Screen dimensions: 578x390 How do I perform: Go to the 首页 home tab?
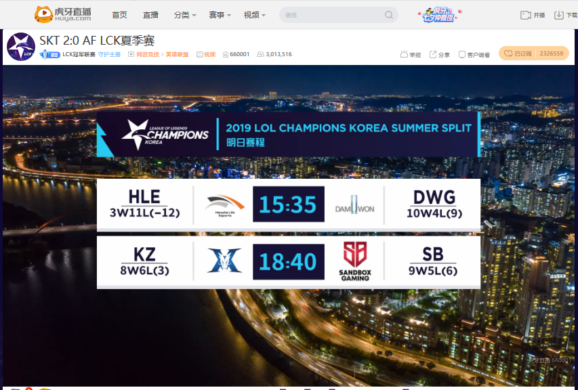click(x=119, y=15)
